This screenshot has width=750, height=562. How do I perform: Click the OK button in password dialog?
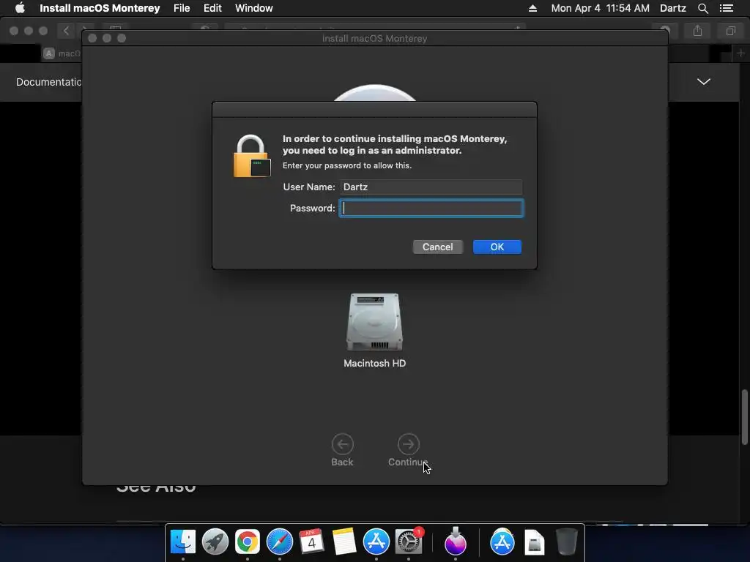497,247
